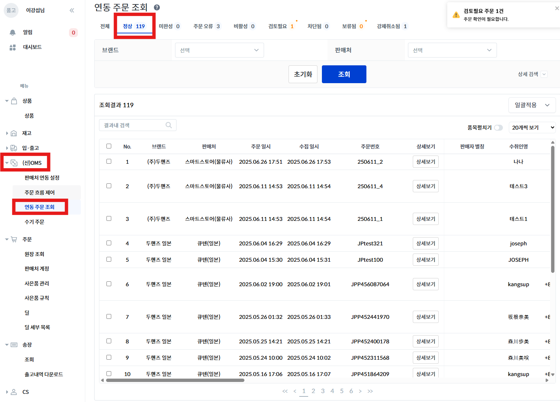Viewport: 560px width, 402px height.
Task: Switch to the 주문 오류 tab
Action: [207, 26]
